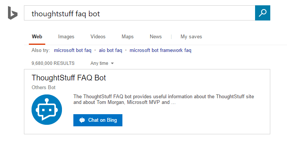This screenshot has width=287, height=143.
Task: Click the blue robot bot avatar
Action: coord(47,110)
